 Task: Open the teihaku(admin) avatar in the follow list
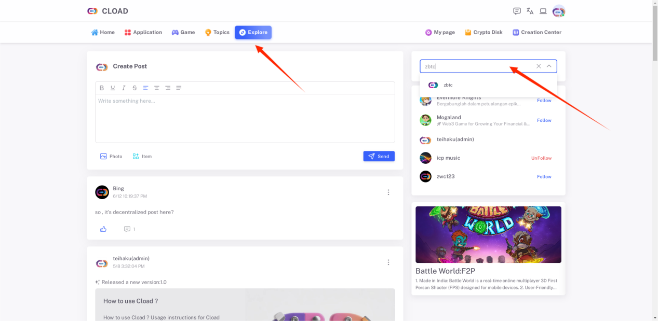coord(425,140)
